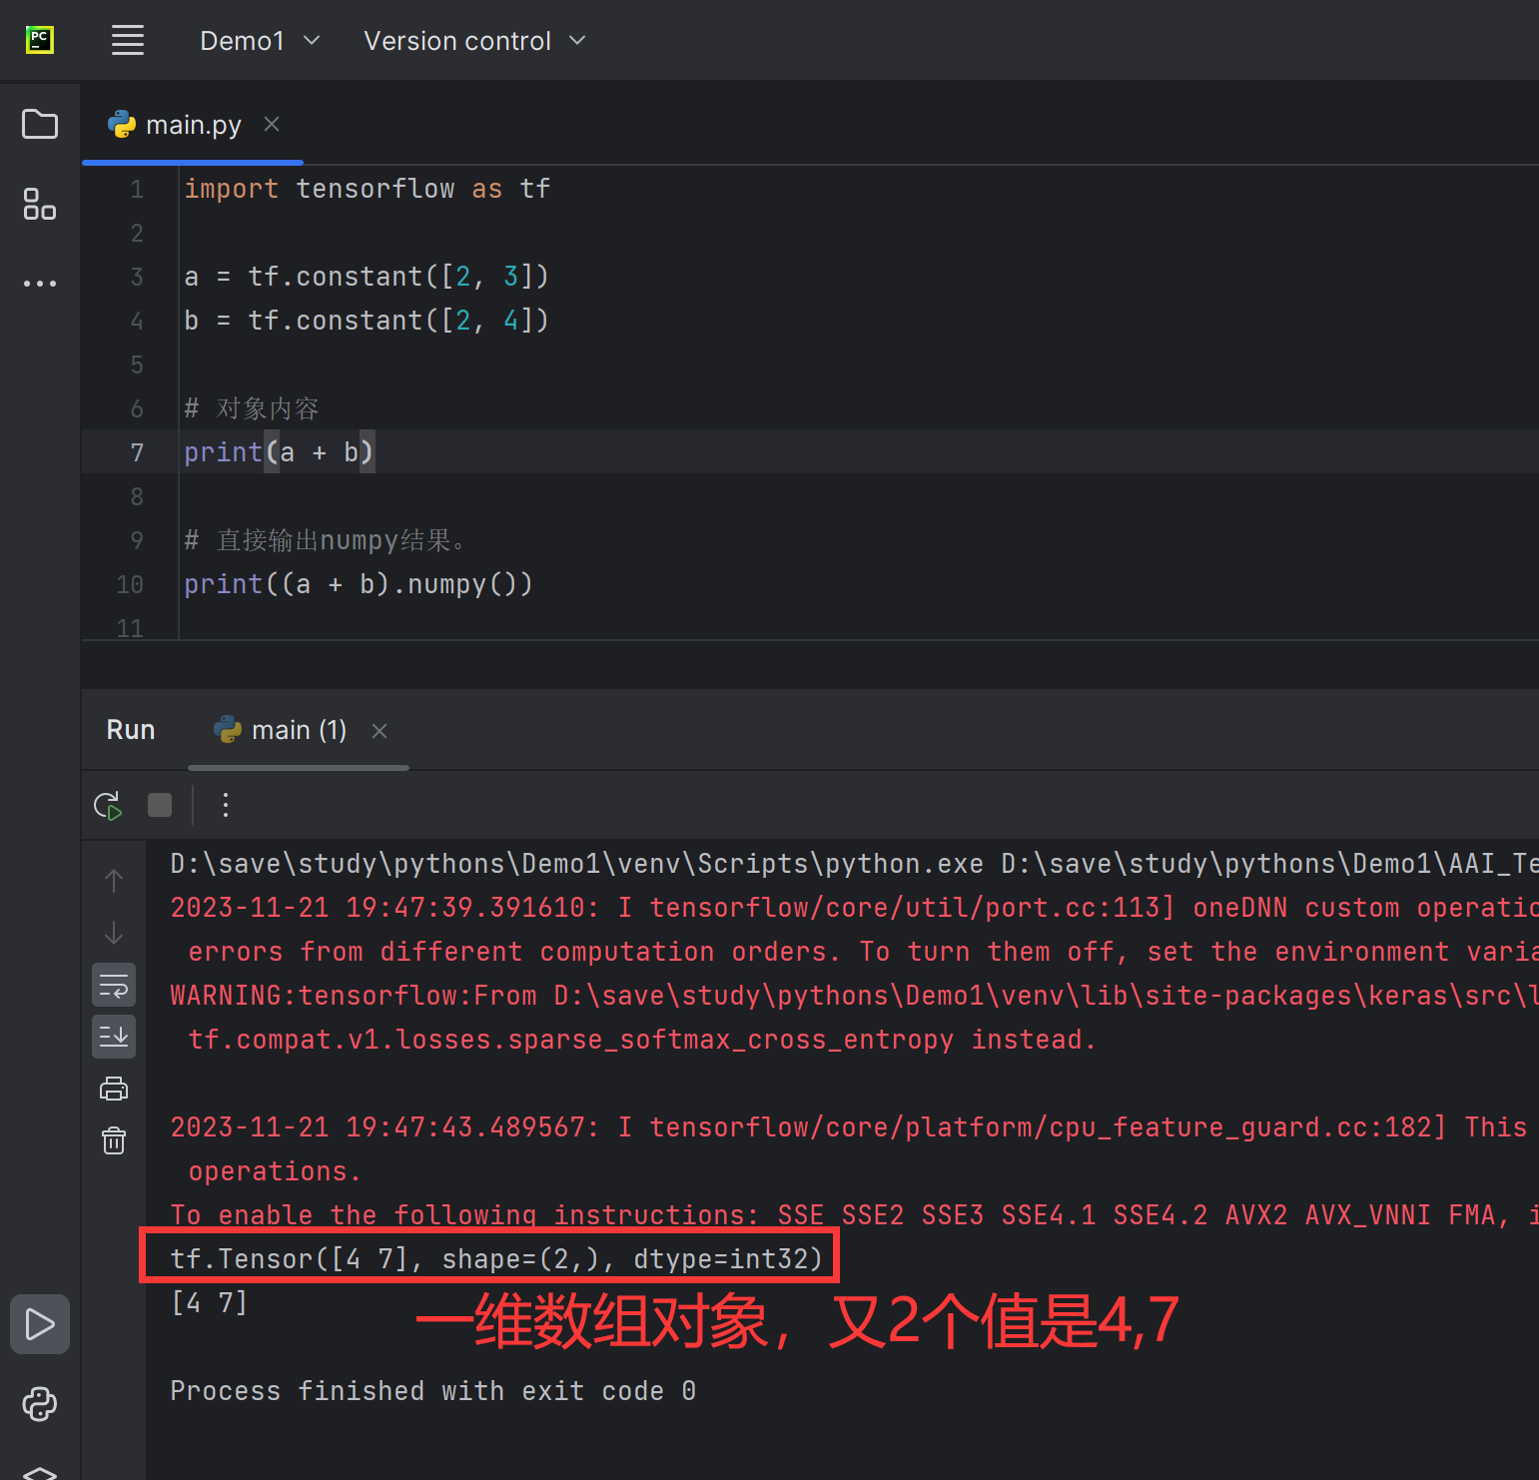Open the main hamburger menu
Viewport: 1539px width, 1480px height.
pos(128,41)
